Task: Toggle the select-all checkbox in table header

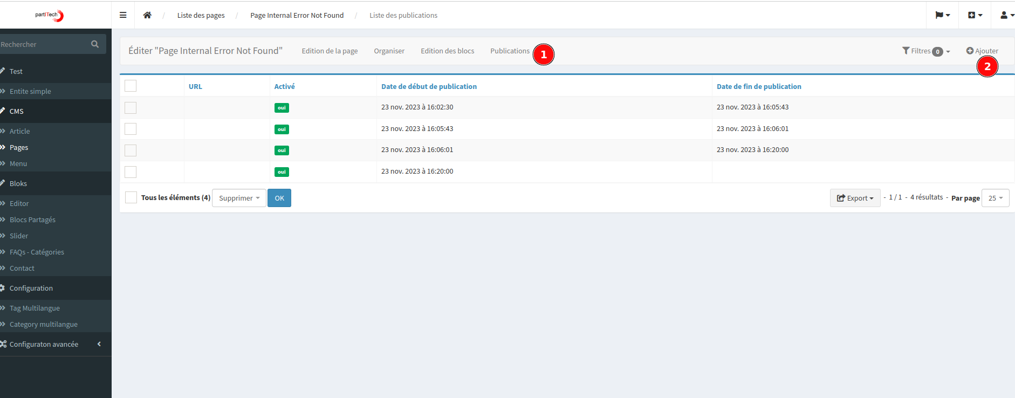Action: [131, 86]
